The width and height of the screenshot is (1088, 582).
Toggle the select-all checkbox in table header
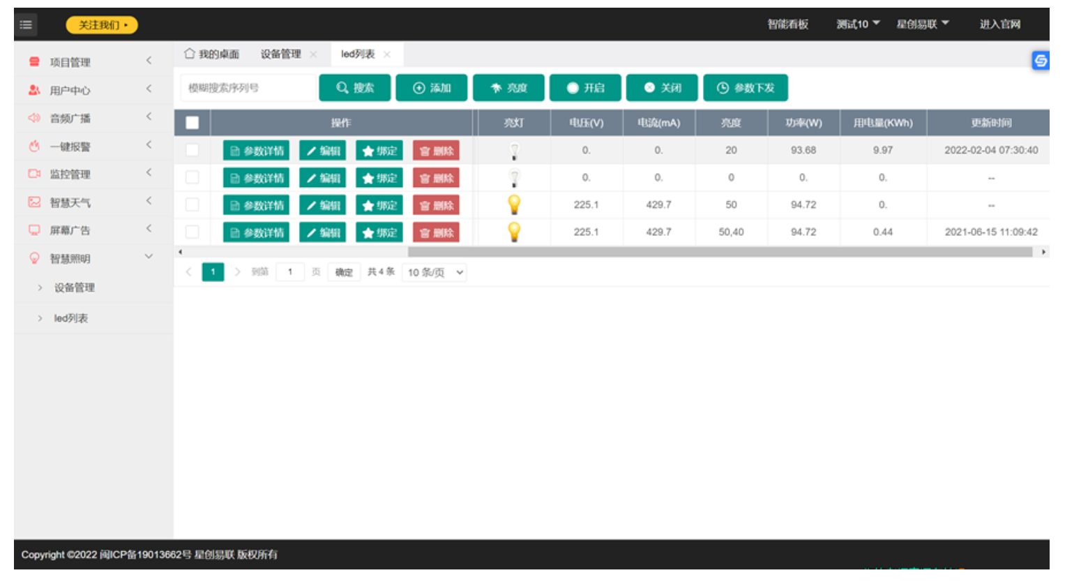[192, 123]
